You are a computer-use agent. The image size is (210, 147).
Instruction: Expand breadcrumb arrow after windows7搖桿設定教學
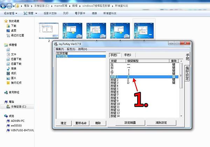coord(112,6)
